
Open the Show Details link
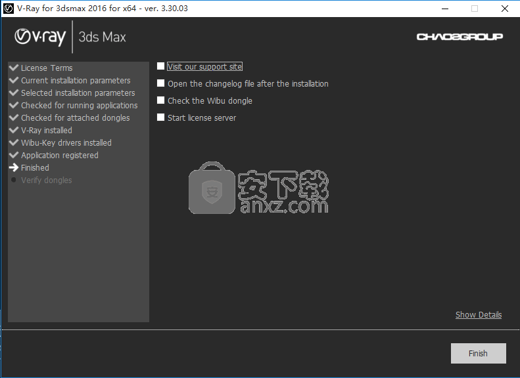click(x=478, y=315)
